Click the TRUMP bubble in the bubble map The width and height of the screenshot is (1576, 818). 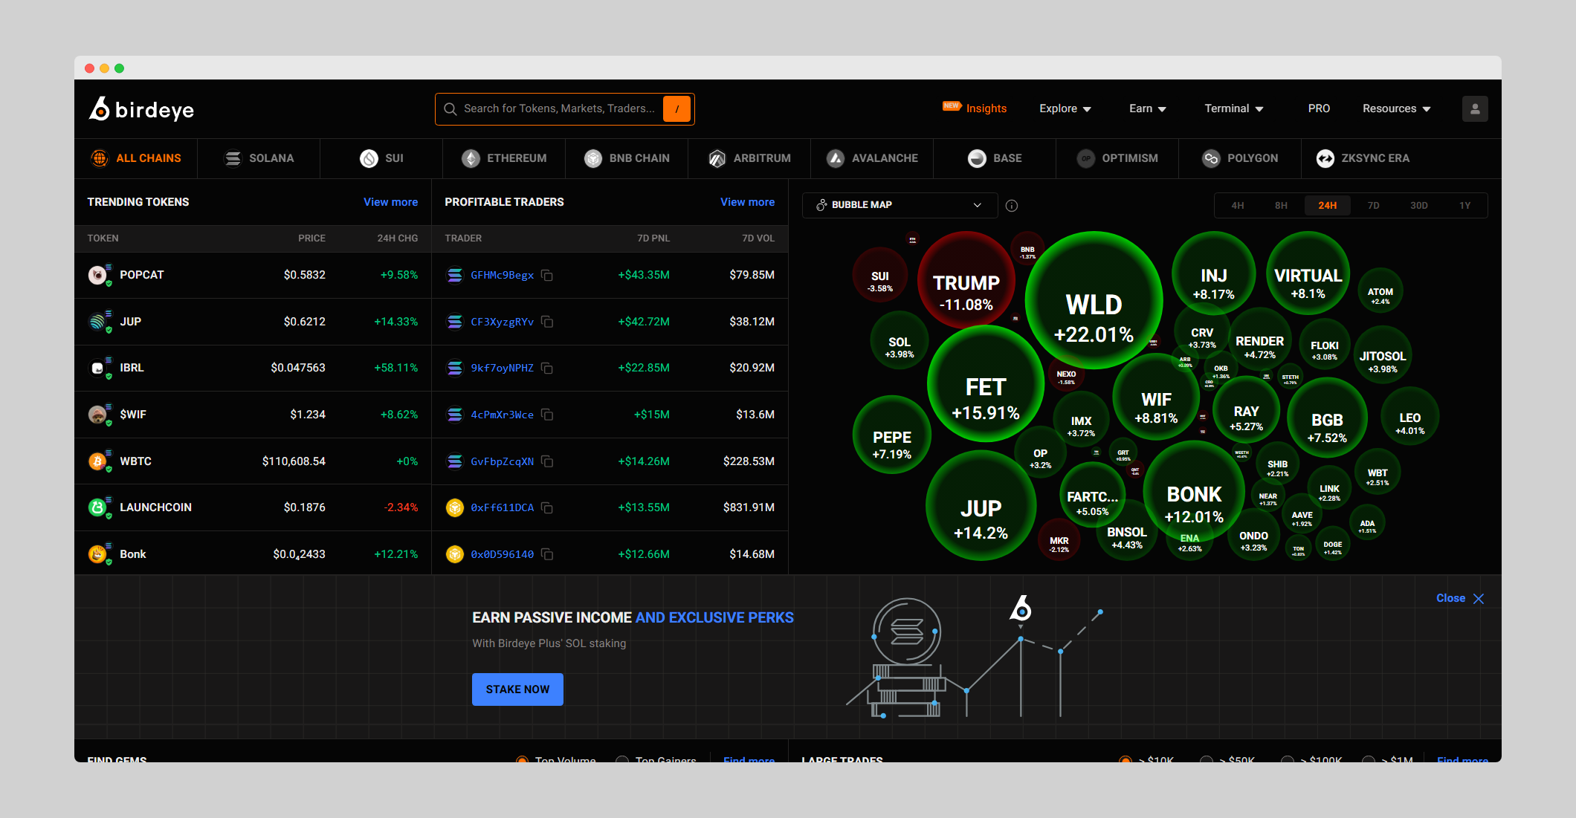point(966,281)
